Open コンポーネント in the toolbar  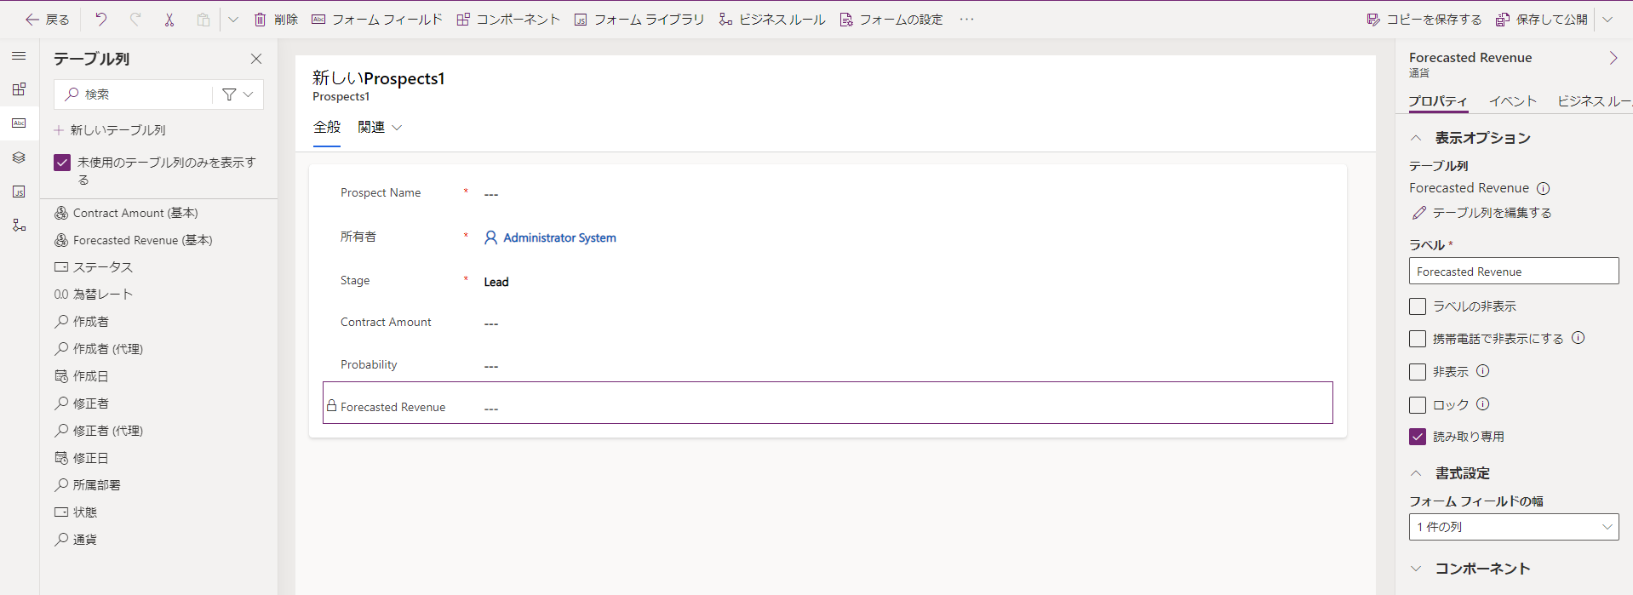(508, 20)
